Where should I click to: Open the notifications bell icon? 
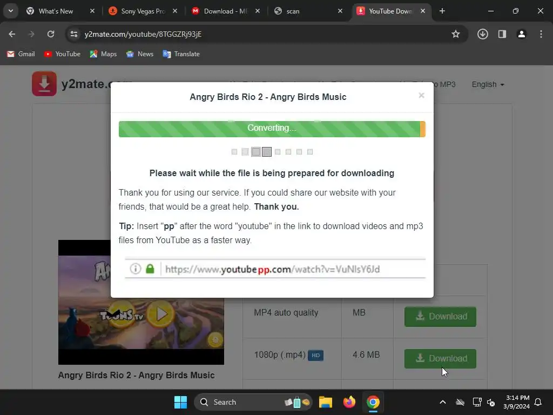538,402
